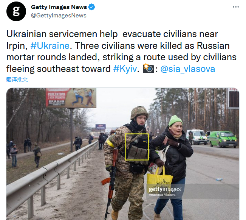Screen dimensions: 246x220
Task: Click the soldier's camouflage helmet
Action: [x=139, y=112]
